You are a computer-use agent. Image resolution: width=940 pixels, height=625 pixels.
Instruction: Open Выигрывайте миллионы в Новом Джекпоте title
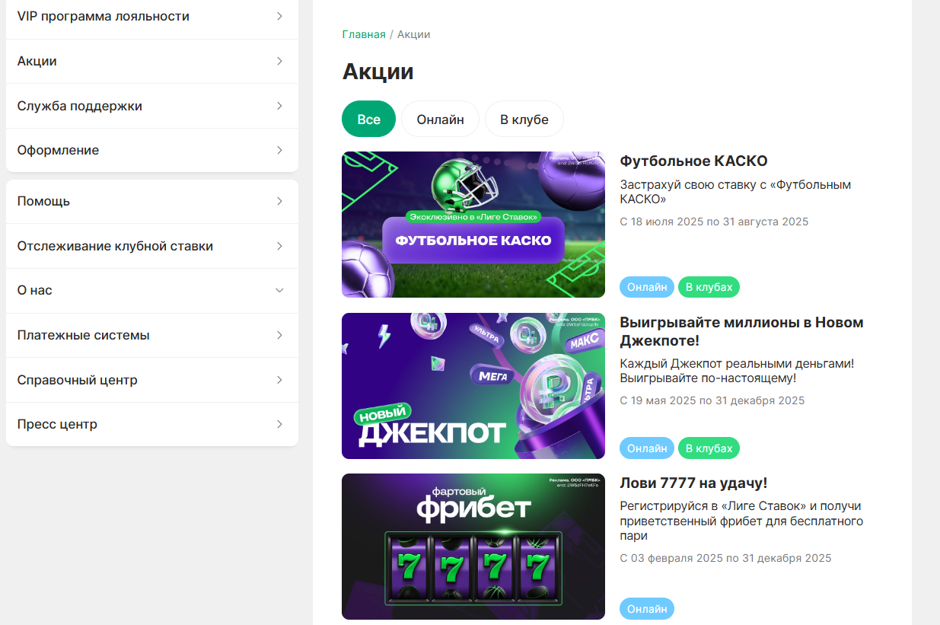click(742, 332)
